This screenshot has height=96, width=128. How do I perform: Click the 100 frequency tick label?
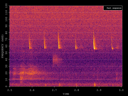pos(6,19)
